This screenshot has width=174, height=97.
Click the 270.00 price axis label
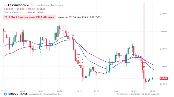tap(163, 14)
